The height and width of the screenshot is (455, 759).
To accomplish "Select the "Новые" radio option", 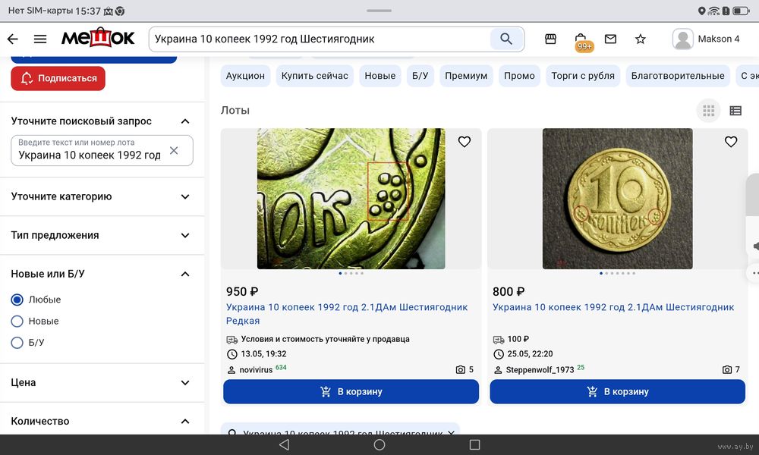I will click(x=17, y=322).
